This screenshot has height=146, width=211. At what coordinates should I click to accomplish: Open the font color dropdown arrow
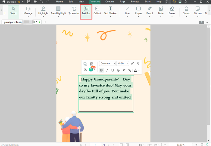(139, 70)
